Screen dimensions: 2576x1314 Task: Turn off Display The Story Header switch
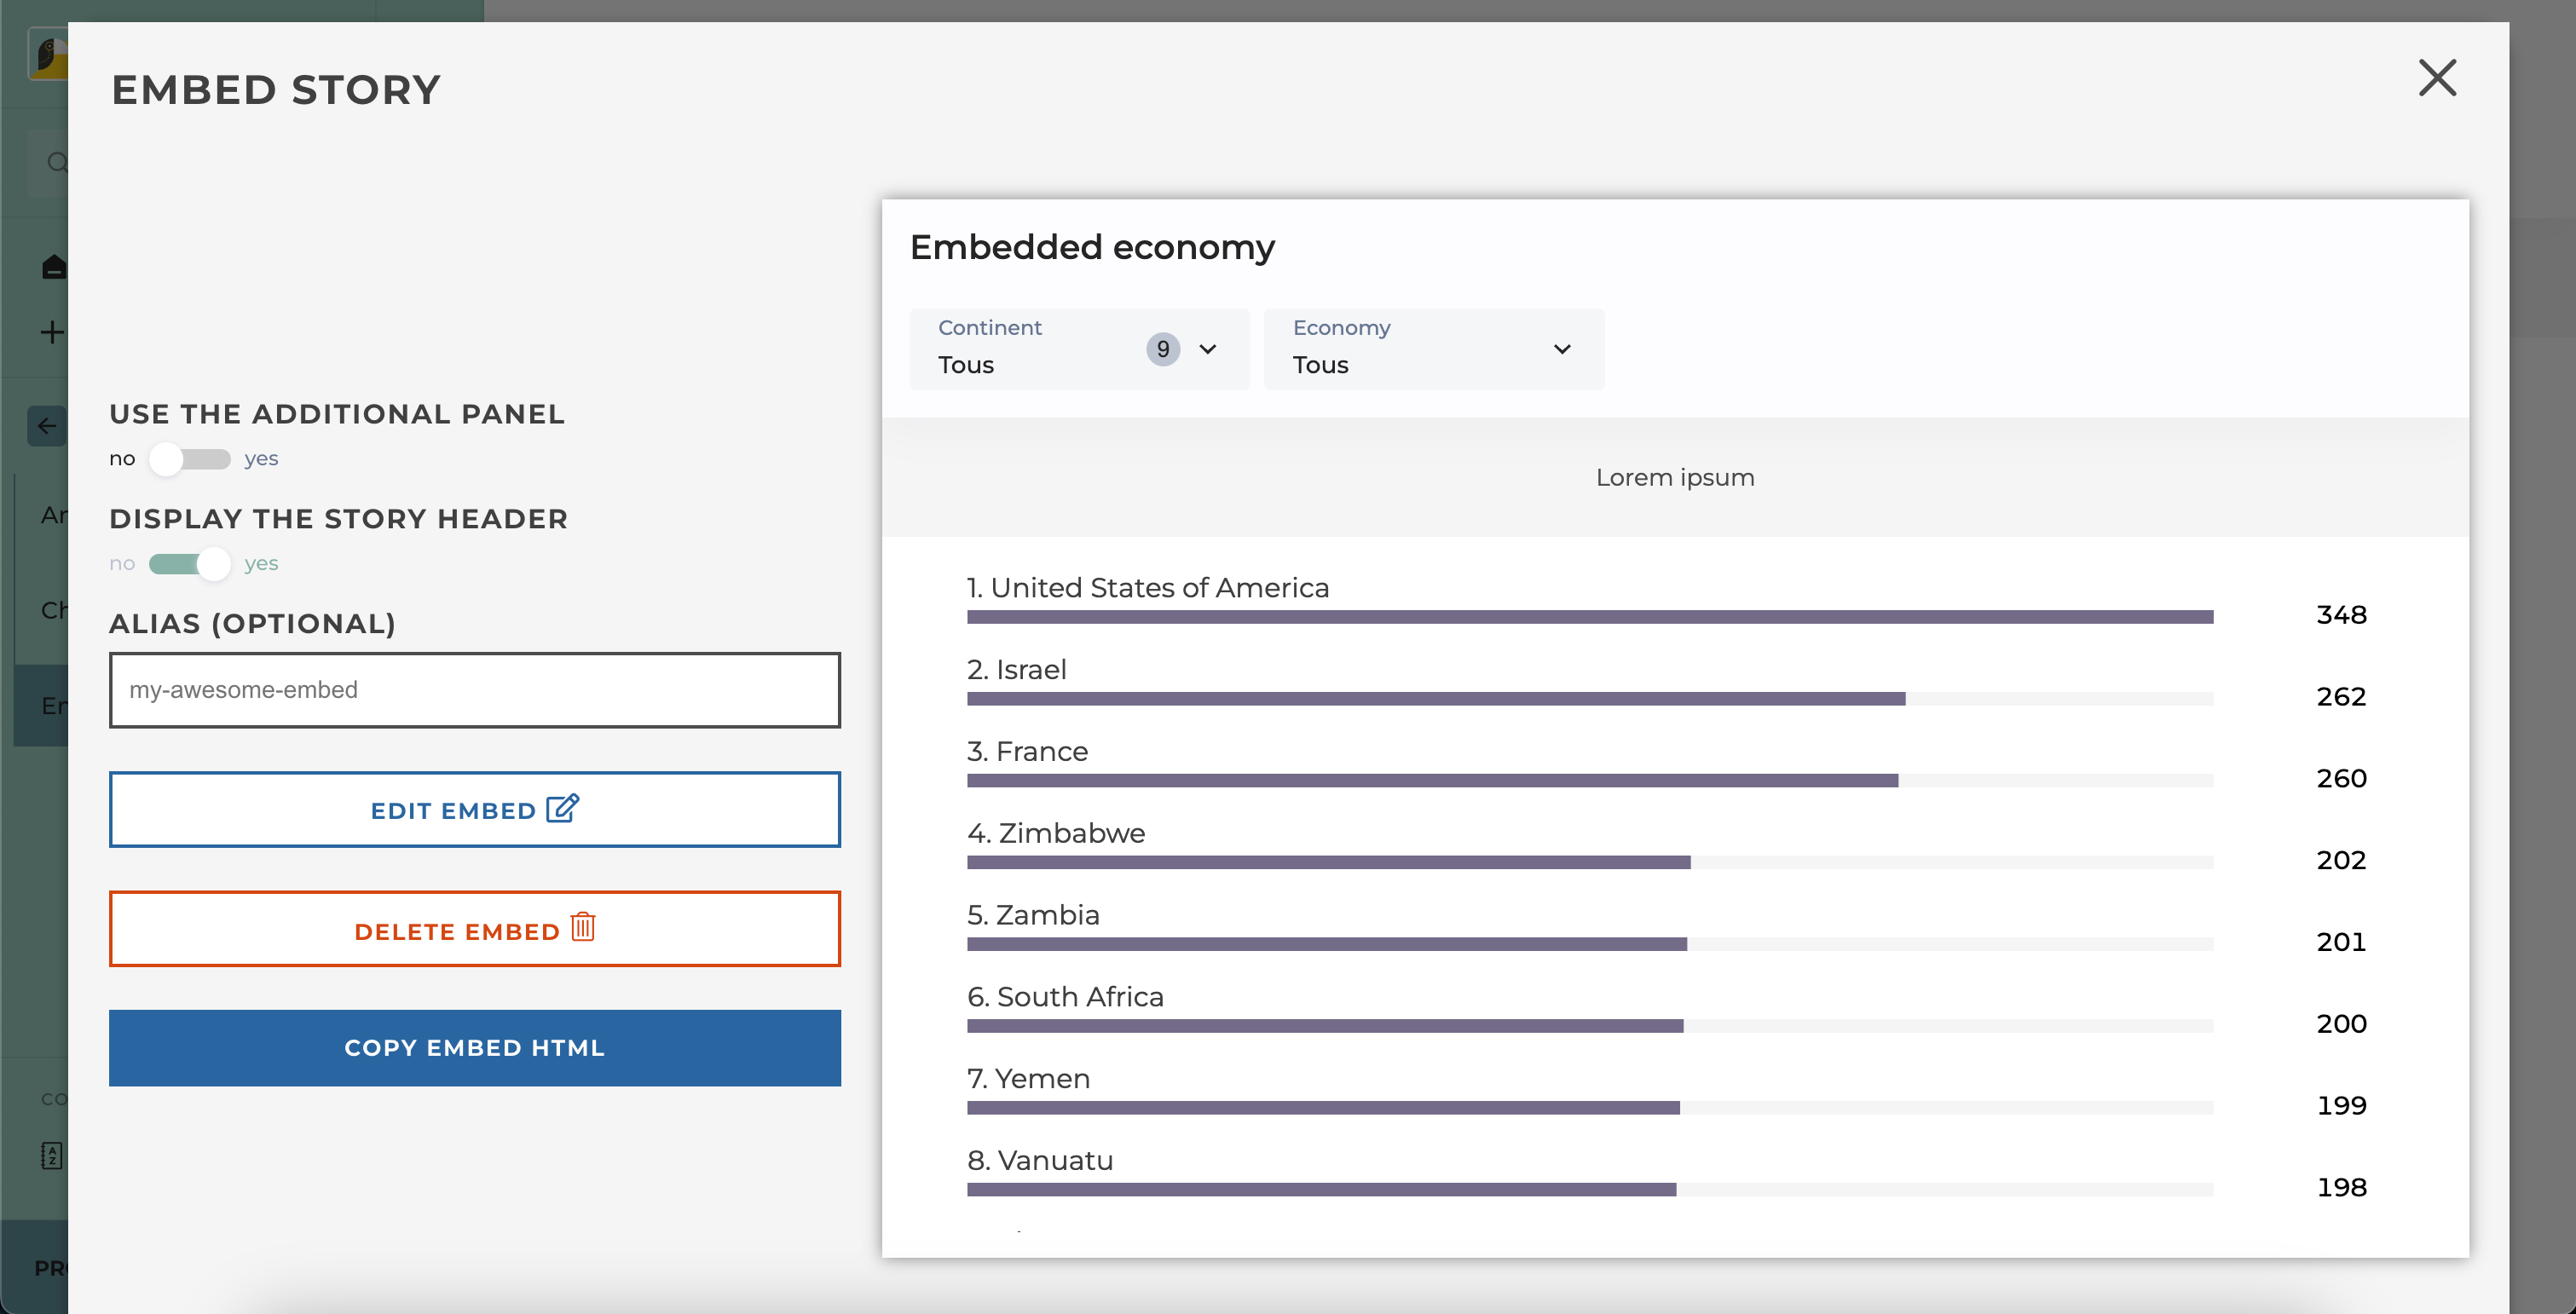pyautogui.click(x=189, y=564)
